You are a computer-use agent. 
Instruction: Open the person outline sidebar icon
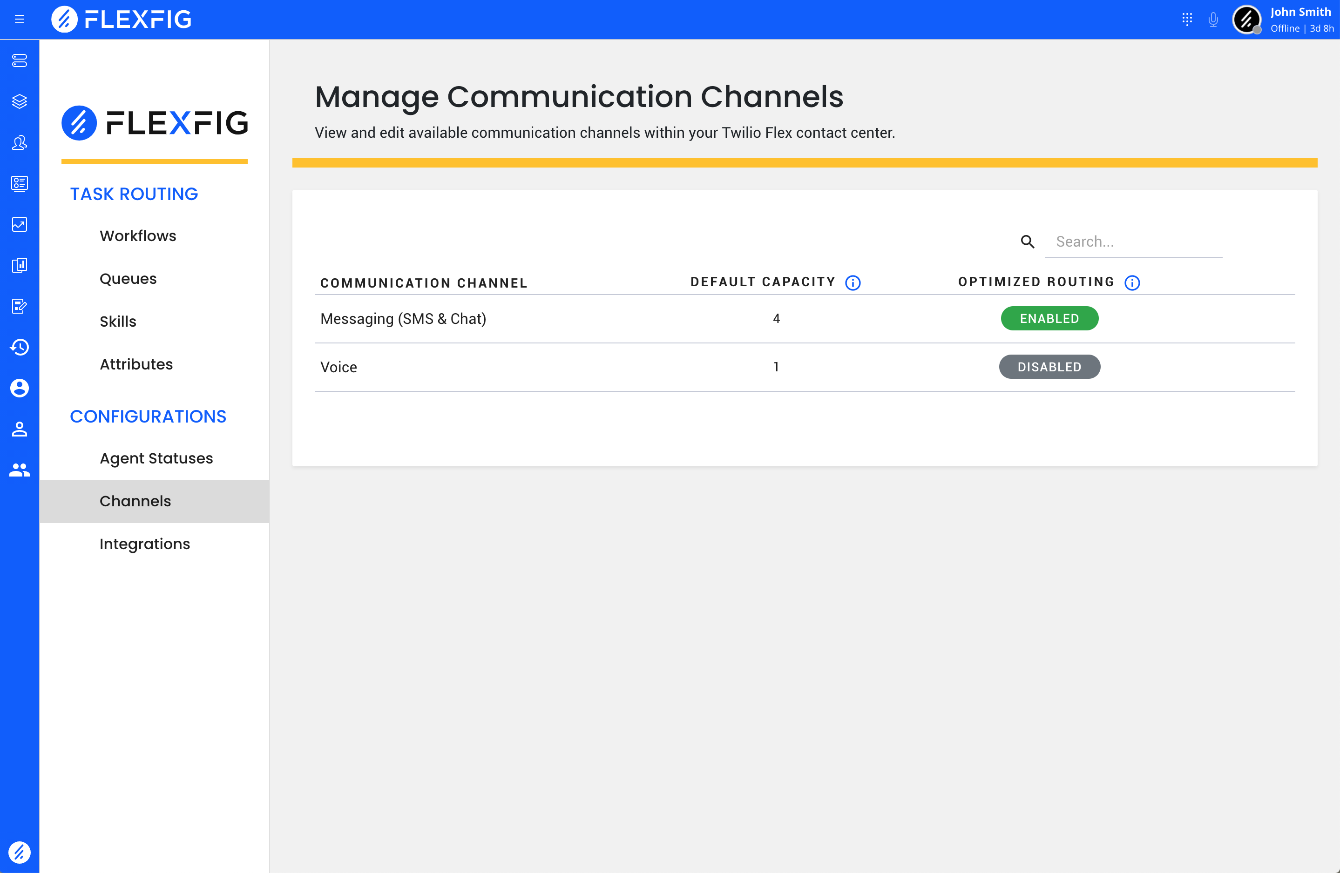(20, 429)
